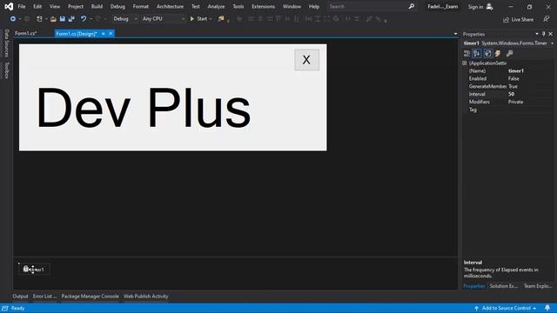Open the Analyze menu
Image resolution: width=557 pixels, height=313 pixels.
216,6
